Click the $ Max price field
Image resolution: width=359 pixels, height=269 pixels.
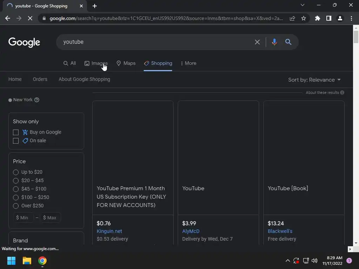(50, 218)
